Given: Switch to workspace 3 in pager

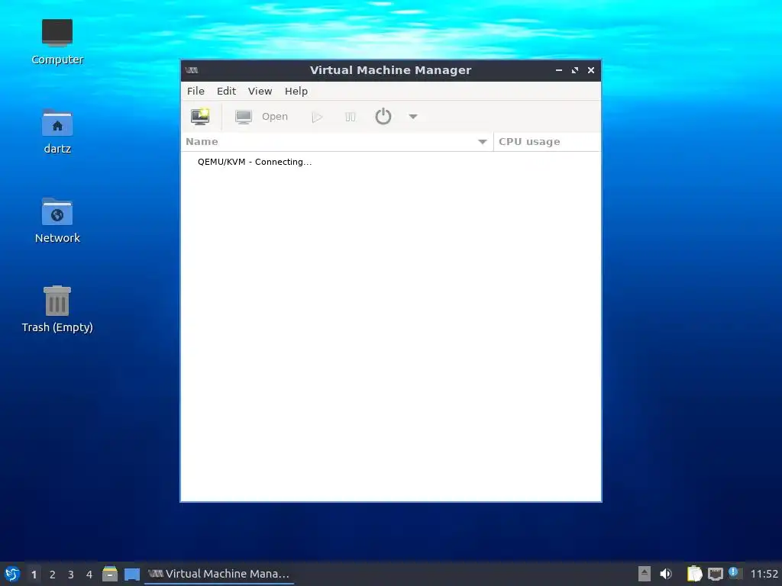Looking at the screenshot, I should coord(71,575).
